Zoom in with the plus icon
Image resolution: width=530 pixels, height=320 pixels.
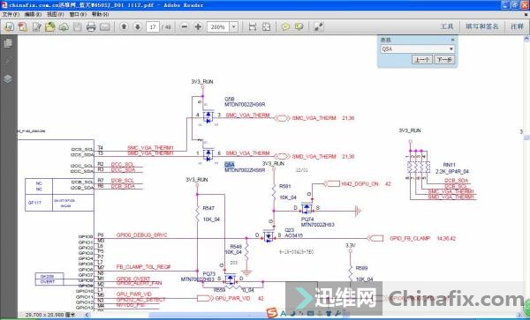[x=198, y=26]
